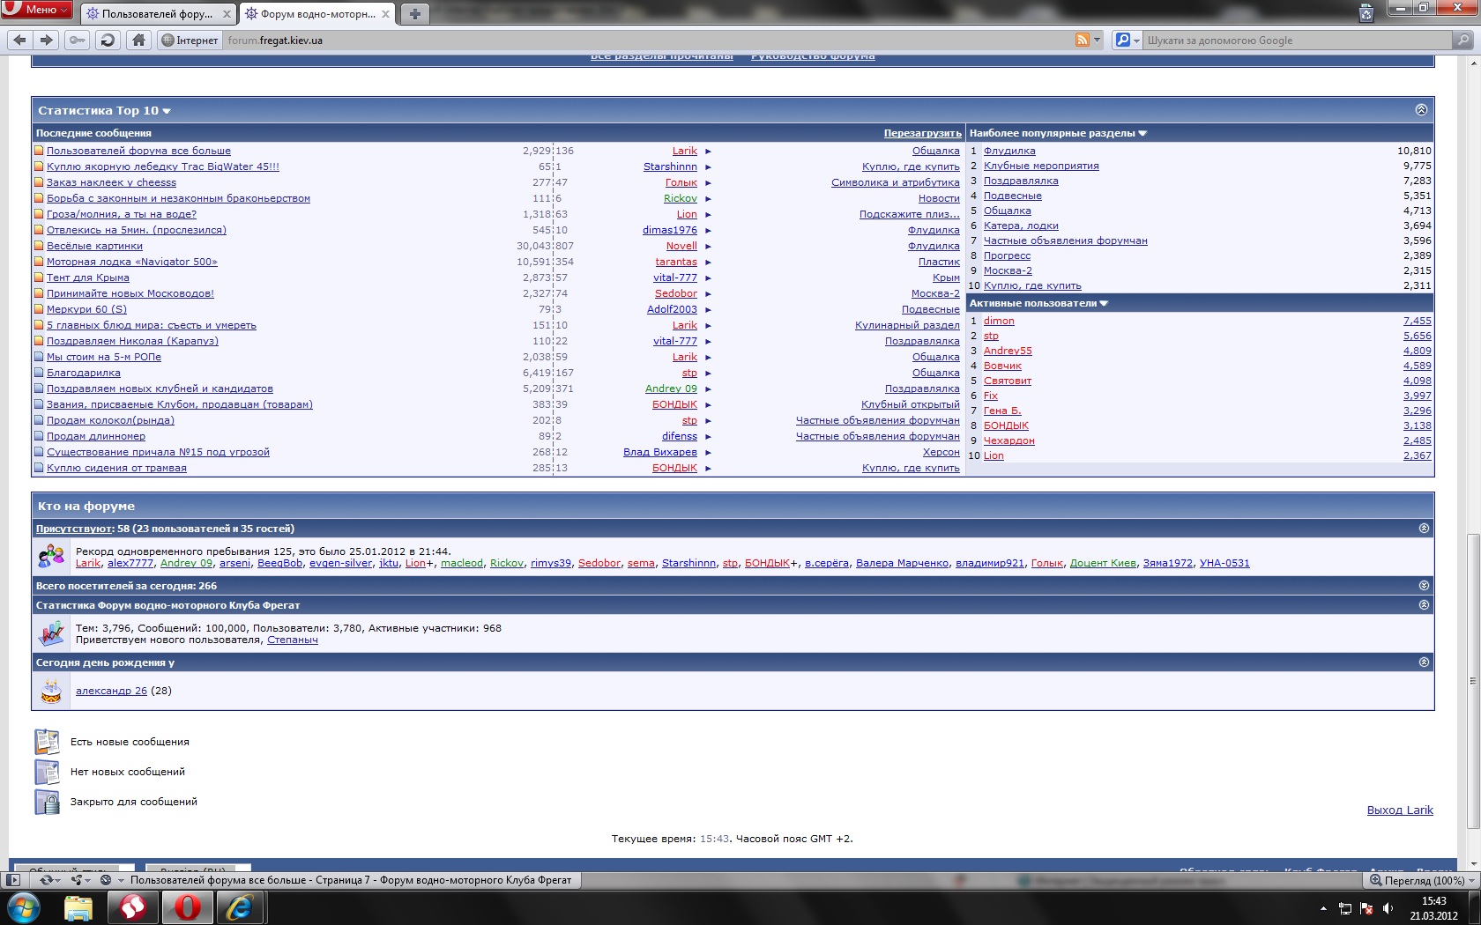Click the magnifier search button icon
This screenshot has width=1481, height=925.
pyautogui.click(x=1462, y=40)
